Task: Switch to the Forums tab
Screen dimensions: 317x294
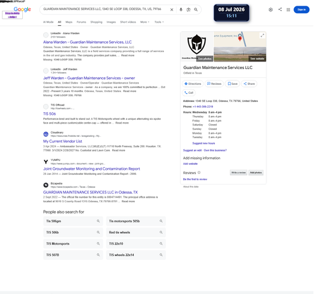Action: coord(81,22)
